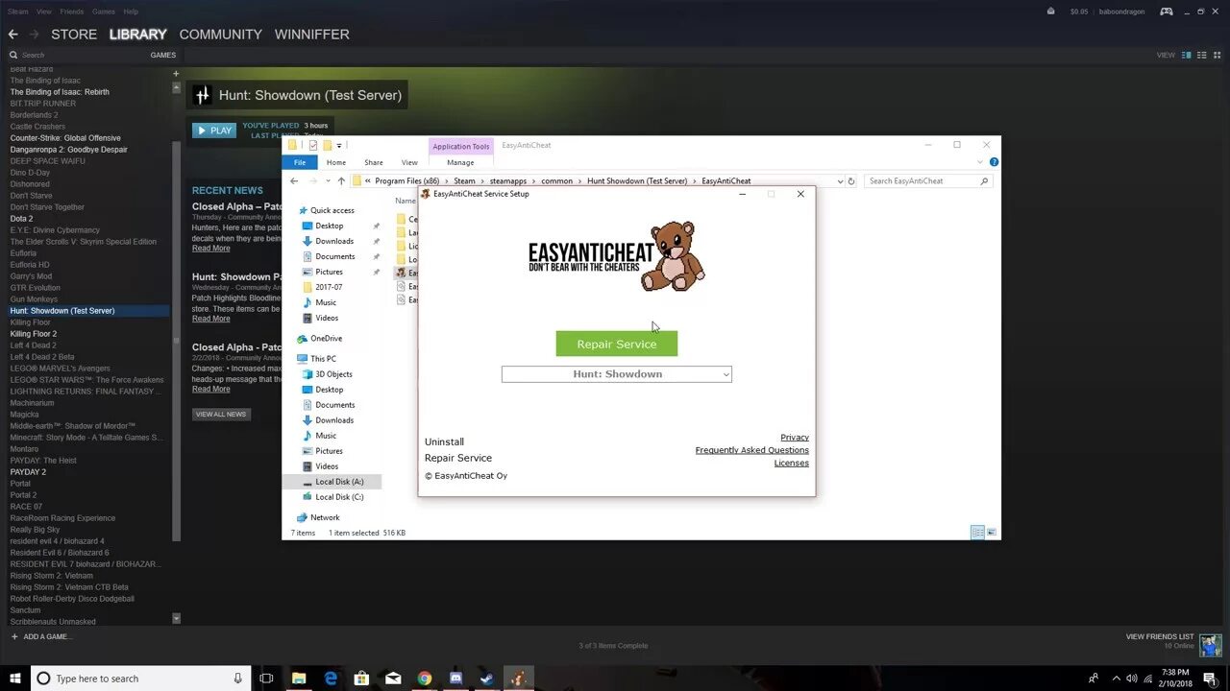The height and width of the screenshot is (691, 1230).
Task: Click the Steam inbox envelope icon
Action: tap(1050, 12)
